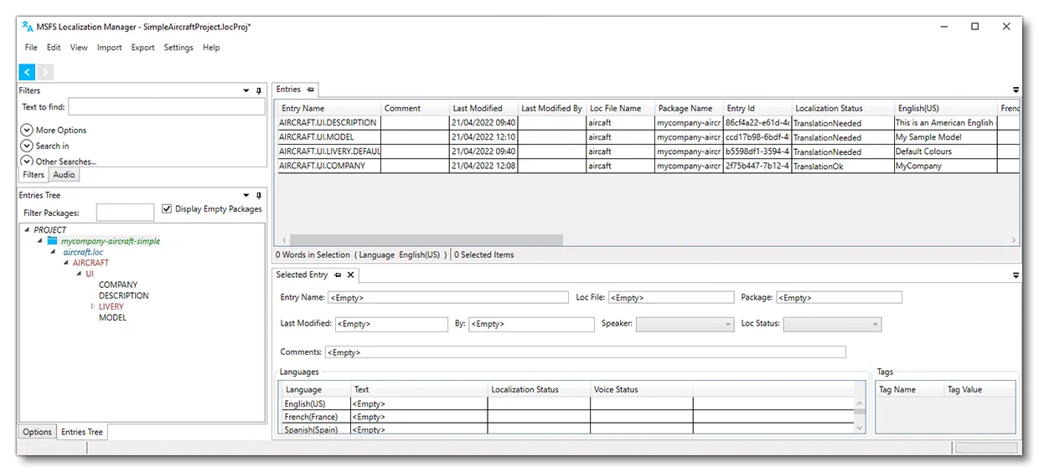The height and width of the screenshot is (472, 1039).
Task: Open the View menu
Action: pyautogui.click(x=79, y=48)
